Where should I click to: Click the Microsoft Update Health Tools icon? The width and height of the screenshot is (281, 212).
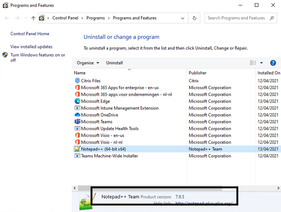point(77,128)
